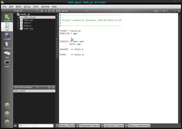Click the TEMPLATE keyword in the editor
182x129 pixels.
(65, 33)
